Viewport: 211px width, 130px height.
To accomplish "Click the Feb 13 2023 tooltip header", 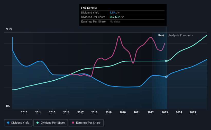I will [x=89, y=8].
